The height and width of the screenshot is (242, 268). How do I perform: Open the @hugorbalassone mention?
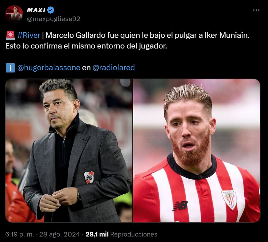click(49, 68)
